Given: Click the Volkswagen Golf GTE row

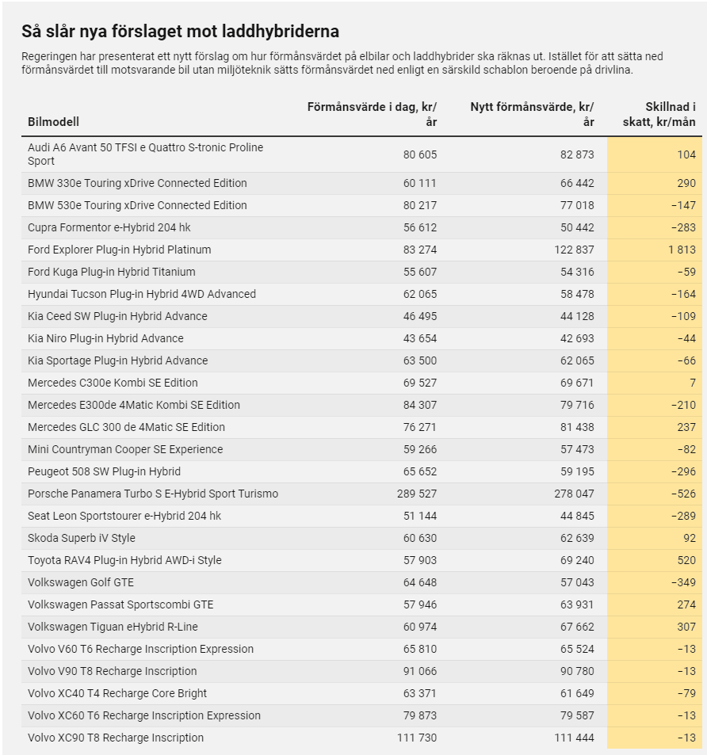Looking at the screenshot, I should click(x=361, y=582).
